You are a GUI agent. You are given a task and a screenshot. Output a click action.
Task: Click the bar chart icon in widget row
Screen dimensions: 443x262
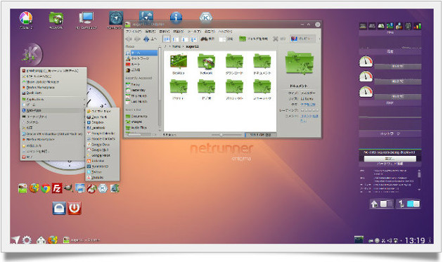(x=417, y=26)
